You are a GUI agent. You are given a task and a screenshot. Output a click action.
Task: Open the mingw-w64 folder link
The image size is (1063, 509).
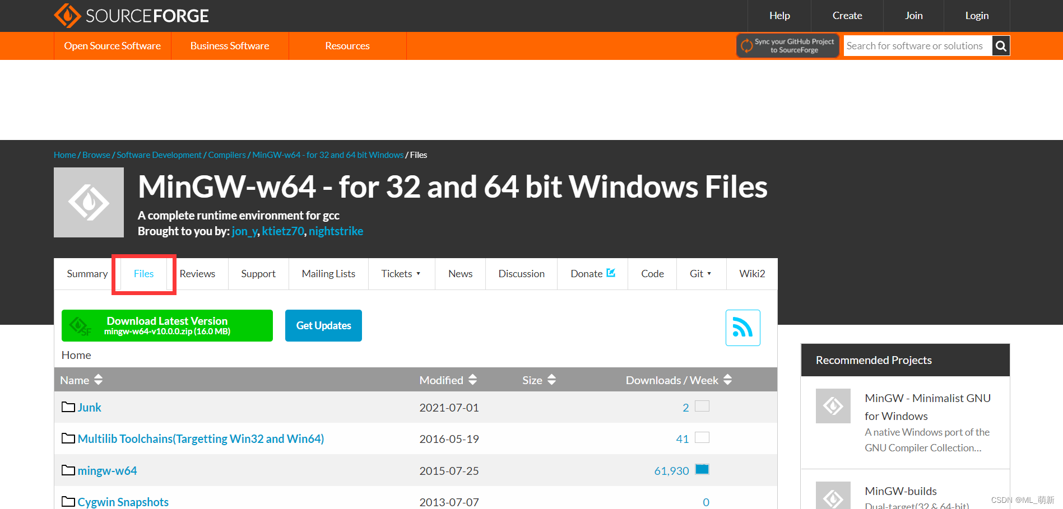click(x=107, y=470)
